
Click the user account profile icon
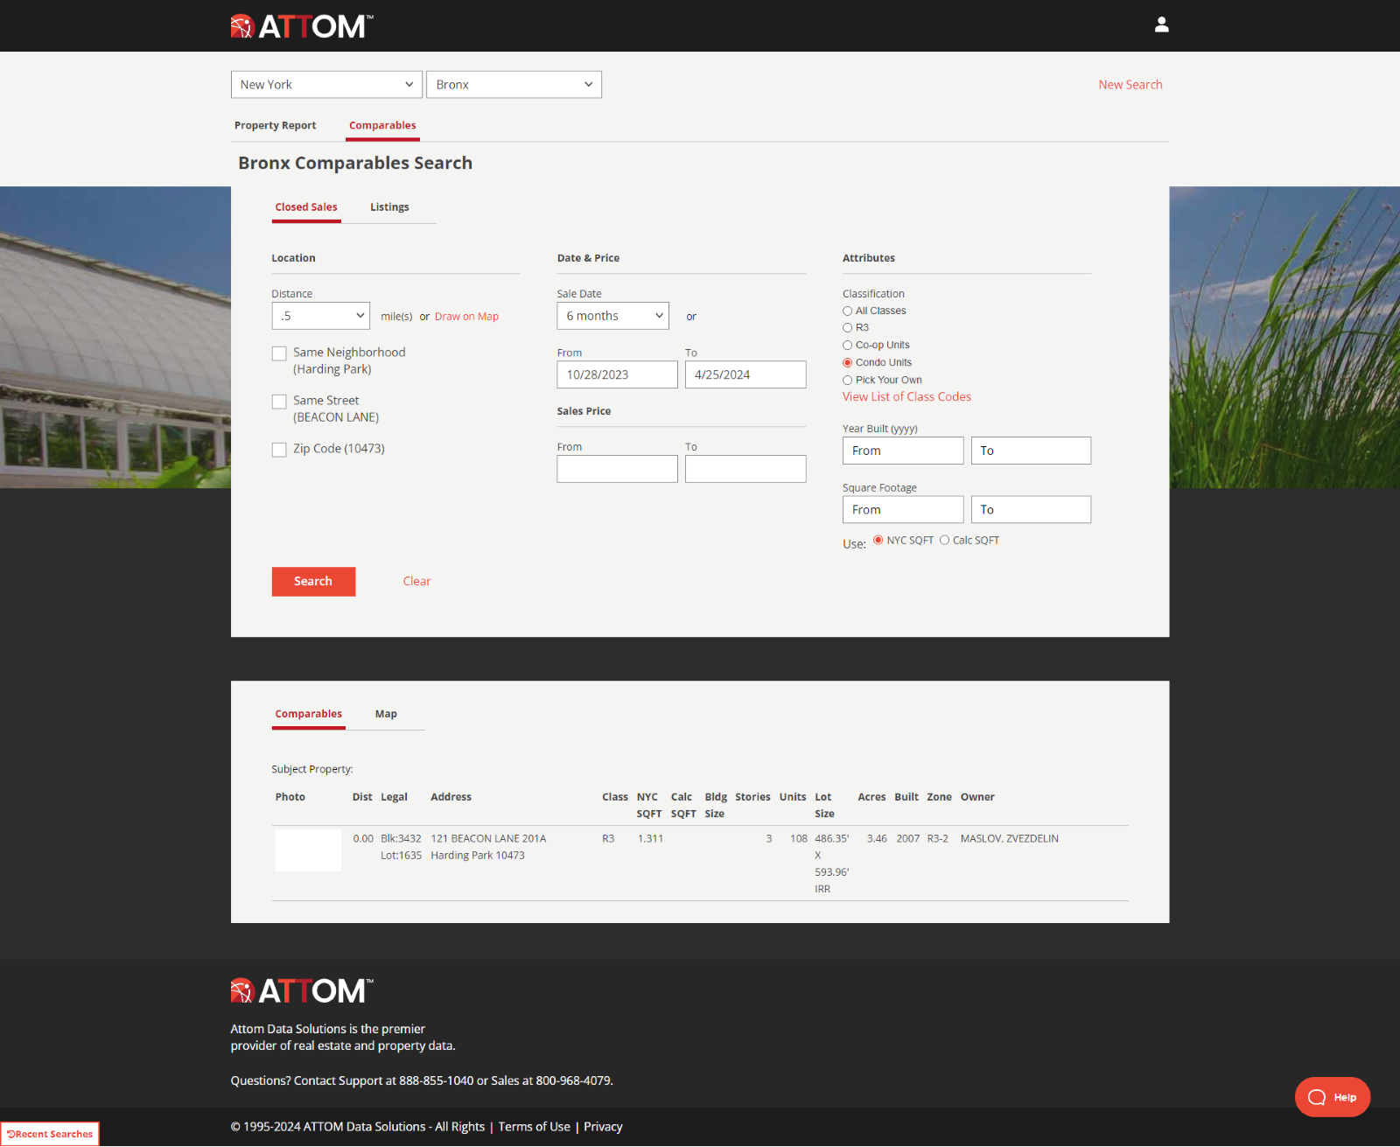1161,25
